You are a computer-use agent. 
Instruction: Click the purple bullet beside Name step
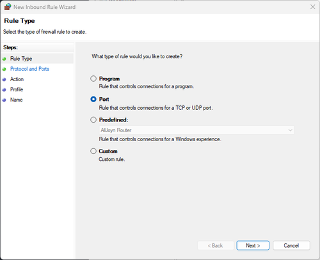click(4, 100)
